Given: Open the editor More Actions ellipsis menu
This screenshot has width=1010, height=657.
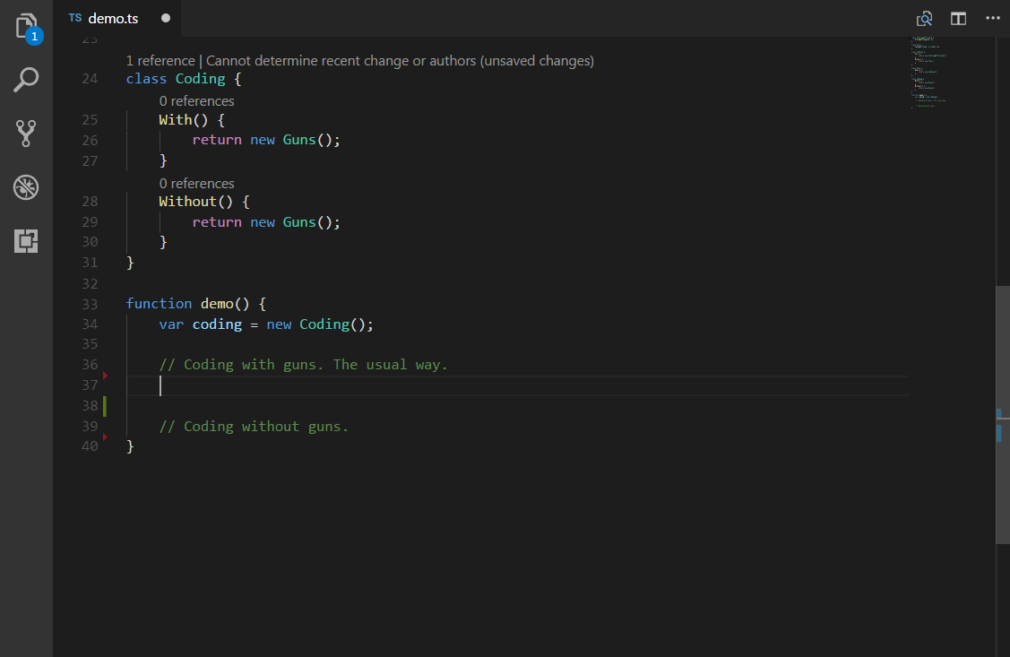Looking at the screenshot, I should tap(993, 18).
